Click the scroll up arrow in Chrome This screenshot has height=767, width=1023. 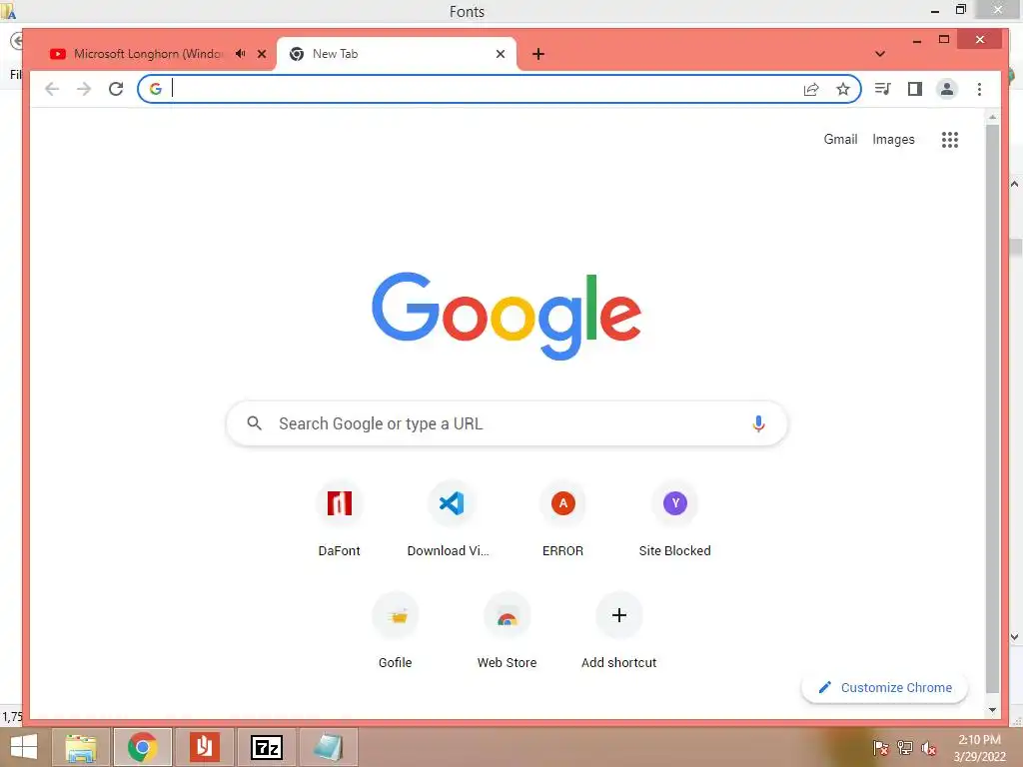pos(992,118)
